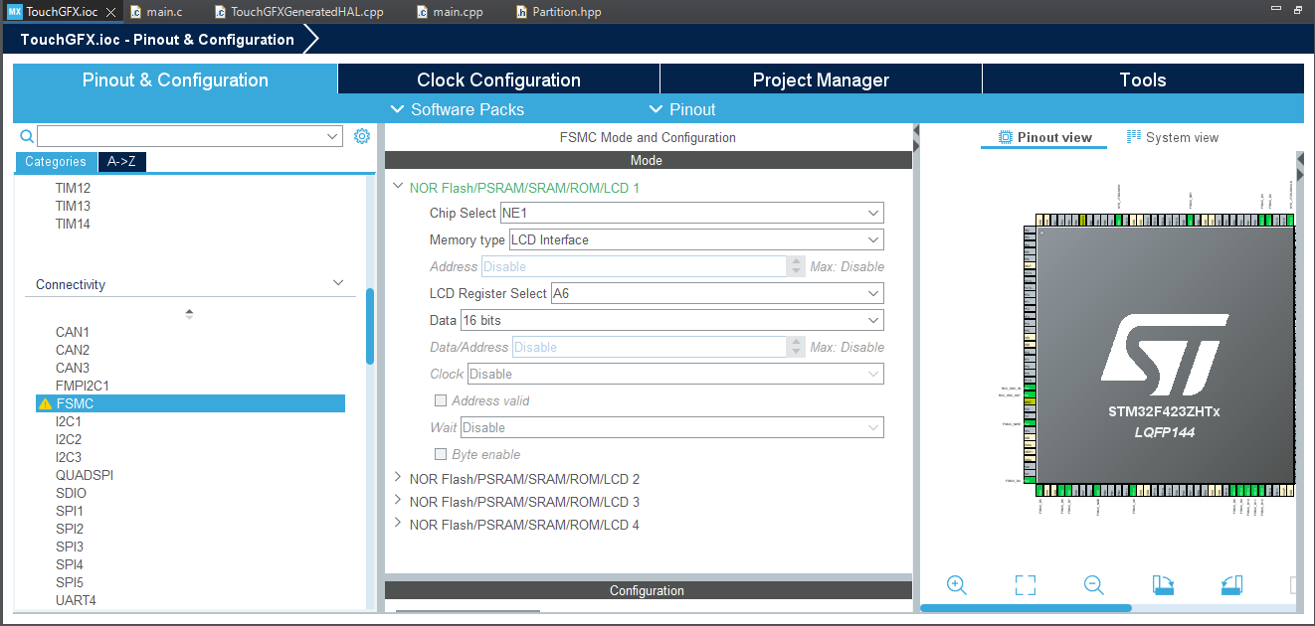This screenshot has width=1315, height=626.
Task: Rotate the chip package counter-clockwise
Action: coord(1231,585)
